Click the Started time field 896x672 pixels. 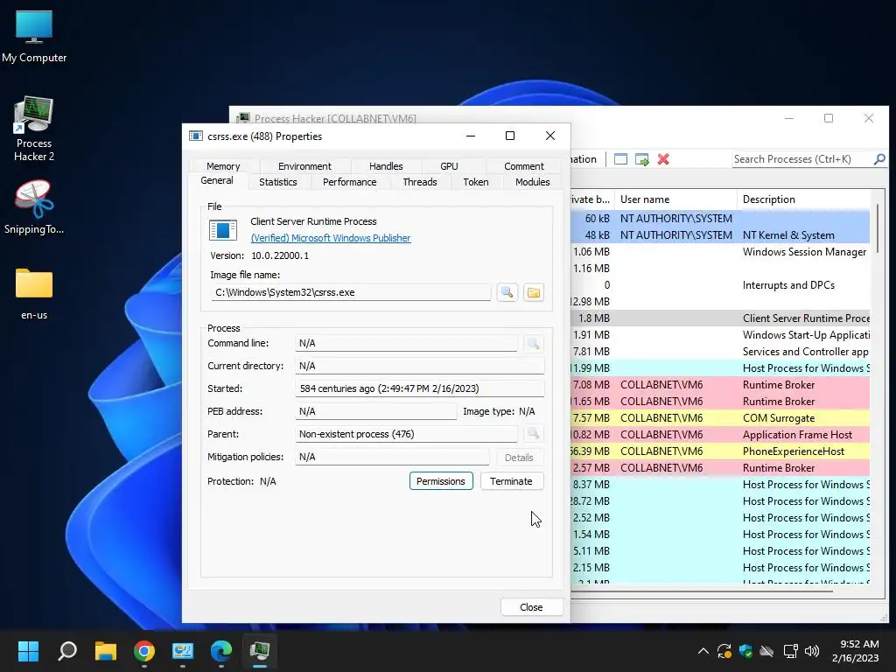(420, 388)
